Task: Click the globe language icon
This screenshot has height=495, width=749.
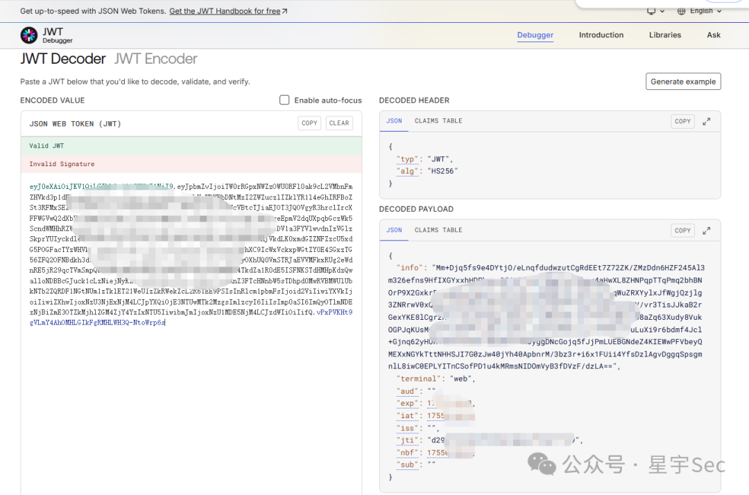Action: [x=682, y=11]
